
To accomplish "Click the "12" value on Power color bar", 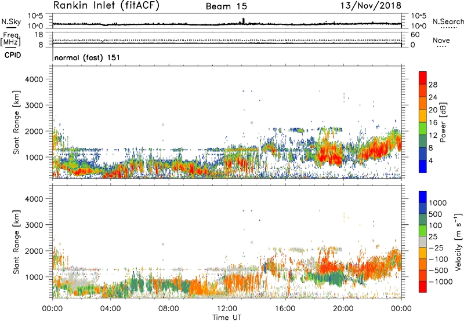I will pos(433,136).
